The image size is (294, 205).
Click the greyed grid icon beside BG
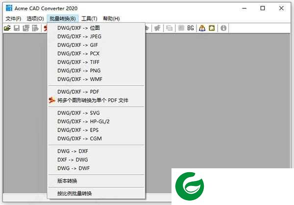181,28
